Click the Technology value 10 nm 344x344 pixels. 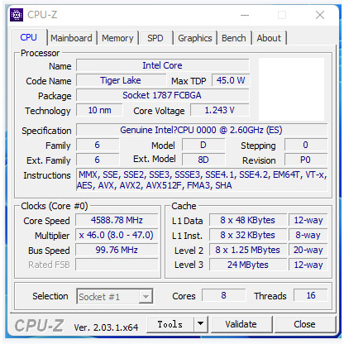(x=99, y=110)
